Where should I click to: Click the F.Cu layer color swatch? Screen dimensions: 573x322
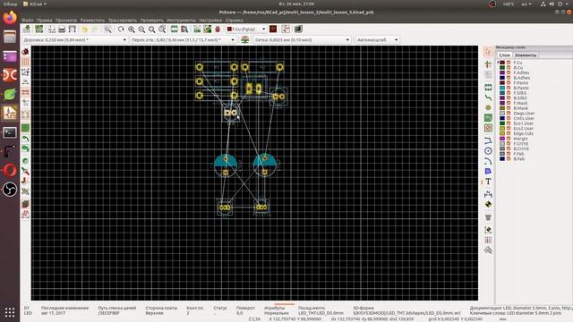(x=502, y=63)
